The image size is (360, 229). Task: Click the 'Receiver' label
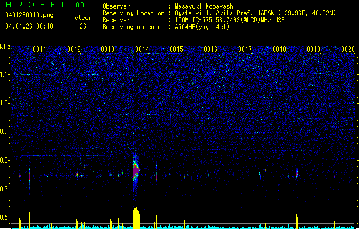pyautogui.click(x=116, y=20)
